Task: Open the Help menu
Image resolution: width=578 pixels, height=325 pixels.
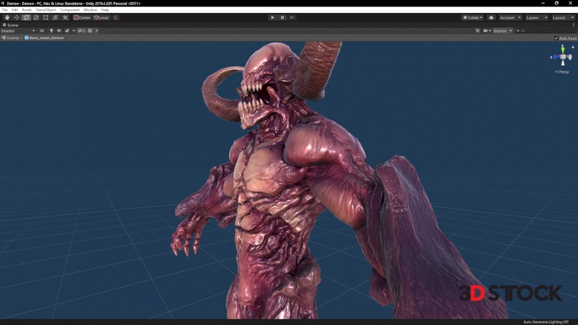Action: [105, 10]
